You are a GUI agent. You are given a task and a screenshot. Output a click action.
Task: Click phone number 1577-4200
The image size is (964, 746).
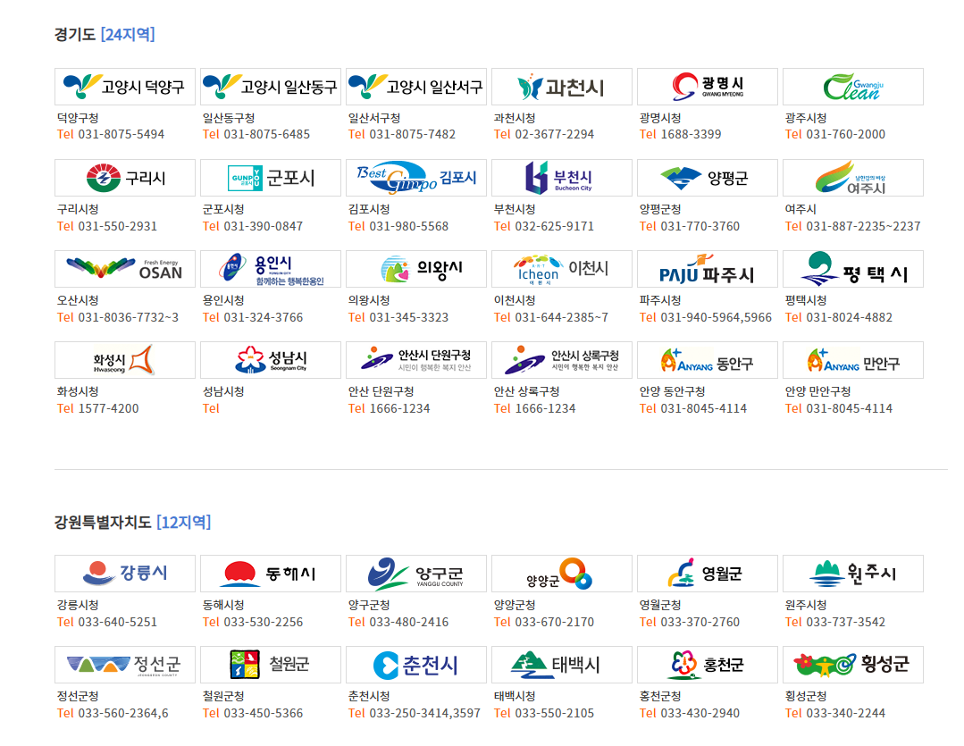coord(108,408)
